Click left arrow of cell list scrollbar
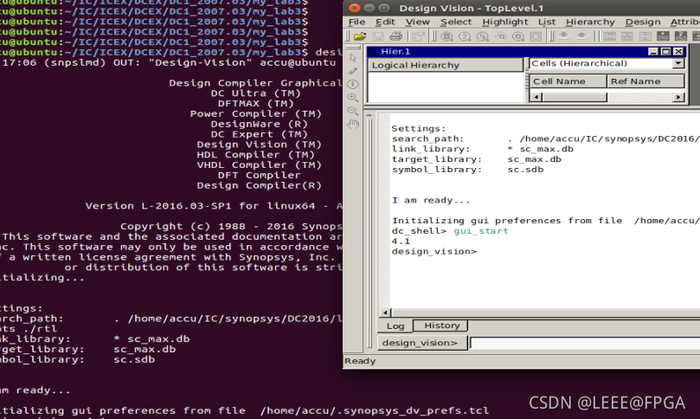Screen dimensions: 700x419 [536, 97]
